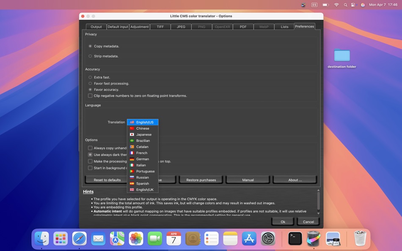Open Maps from the dock
402x251 pixels.
(117, 238)
